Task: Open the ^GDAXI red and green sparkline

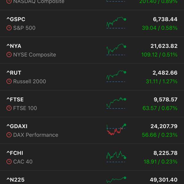Action: click(x=116, y=130)
